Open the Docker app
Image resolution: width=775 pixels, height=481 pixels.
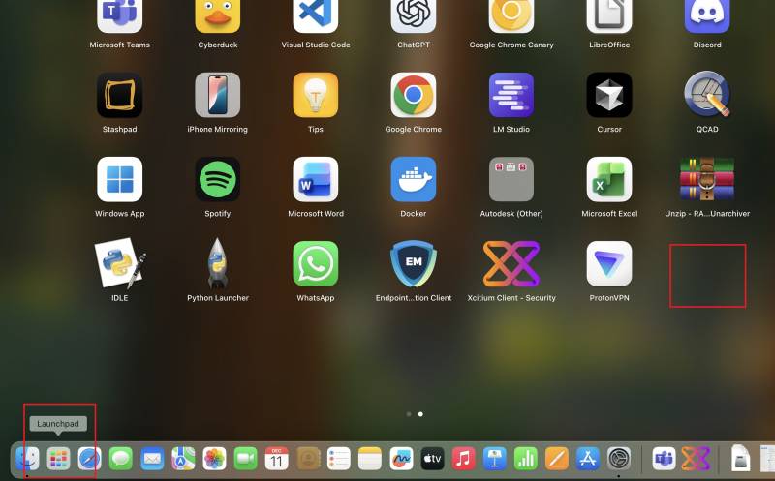[x=414, y=179]
